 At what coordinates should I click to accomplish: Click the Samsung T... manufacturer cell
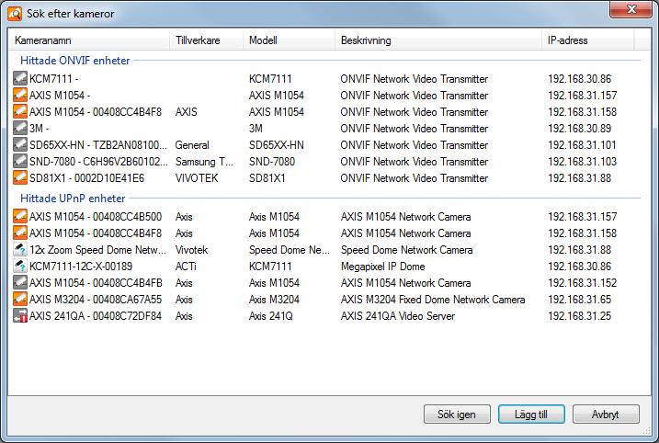click(204, 162)
